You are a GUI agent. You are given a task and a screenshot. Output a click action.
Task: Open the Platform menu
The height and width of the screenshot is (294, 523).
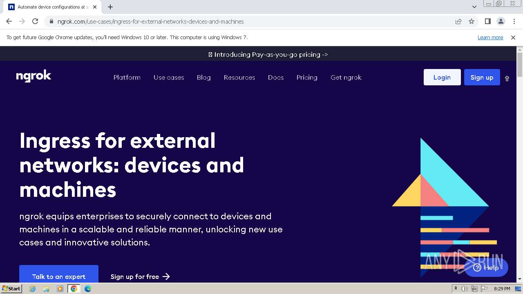(127, 77)
